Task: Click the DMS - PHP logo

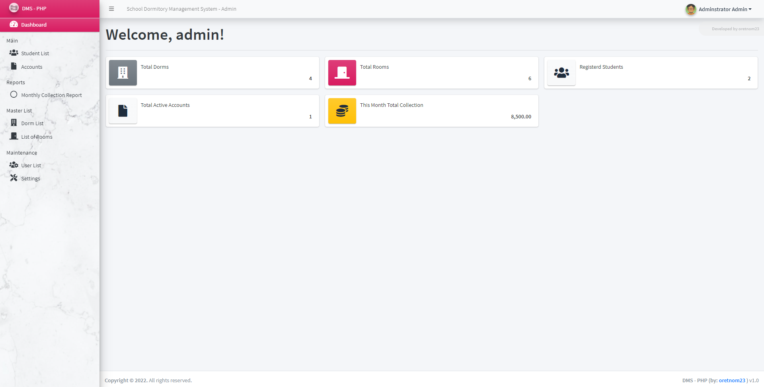Action: (x=14, y=8)
